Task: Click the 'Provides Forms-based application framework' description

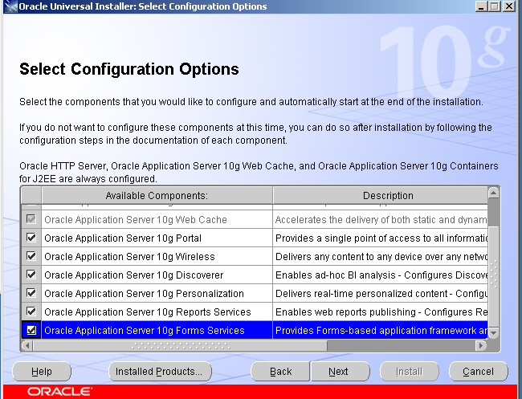Action: (381, 331)
